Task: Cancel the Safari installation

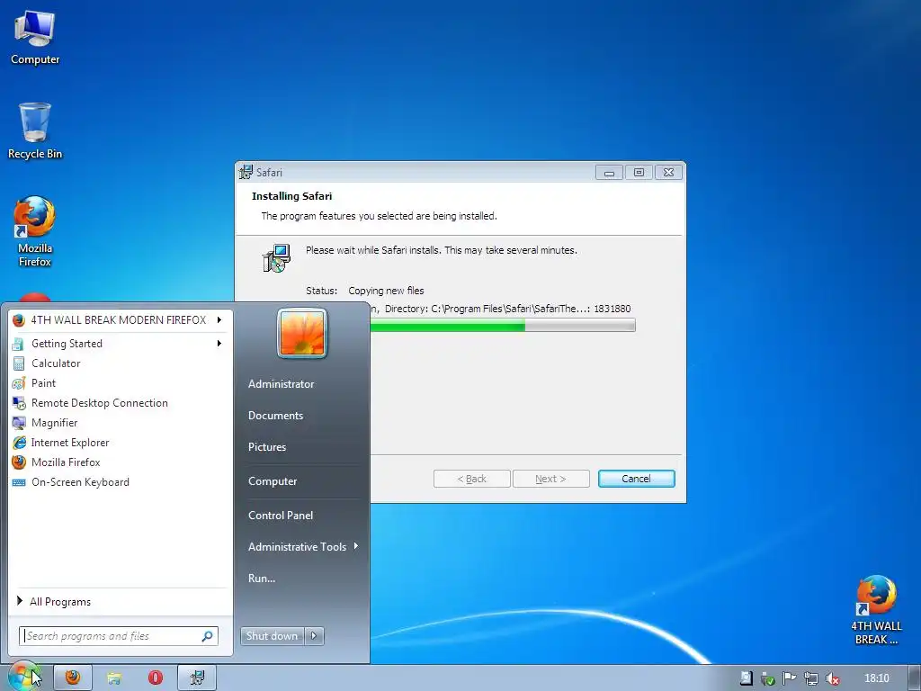Action: point(636,479)
